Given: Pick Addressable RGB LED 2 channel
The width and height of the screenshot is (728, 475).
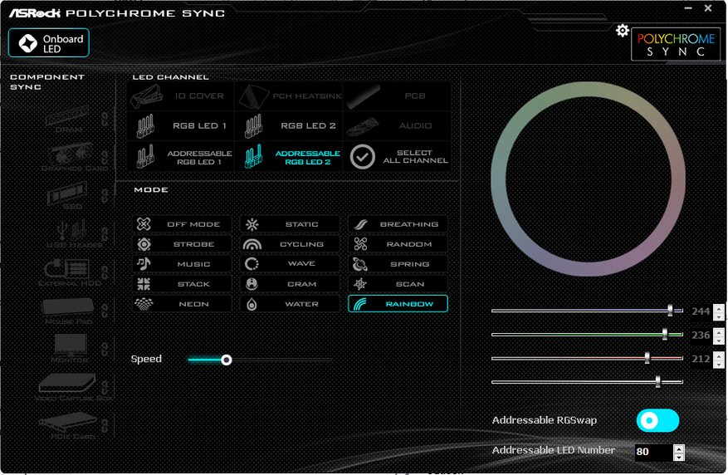Looking at the screenshot, I should click(x=289, y=157).
